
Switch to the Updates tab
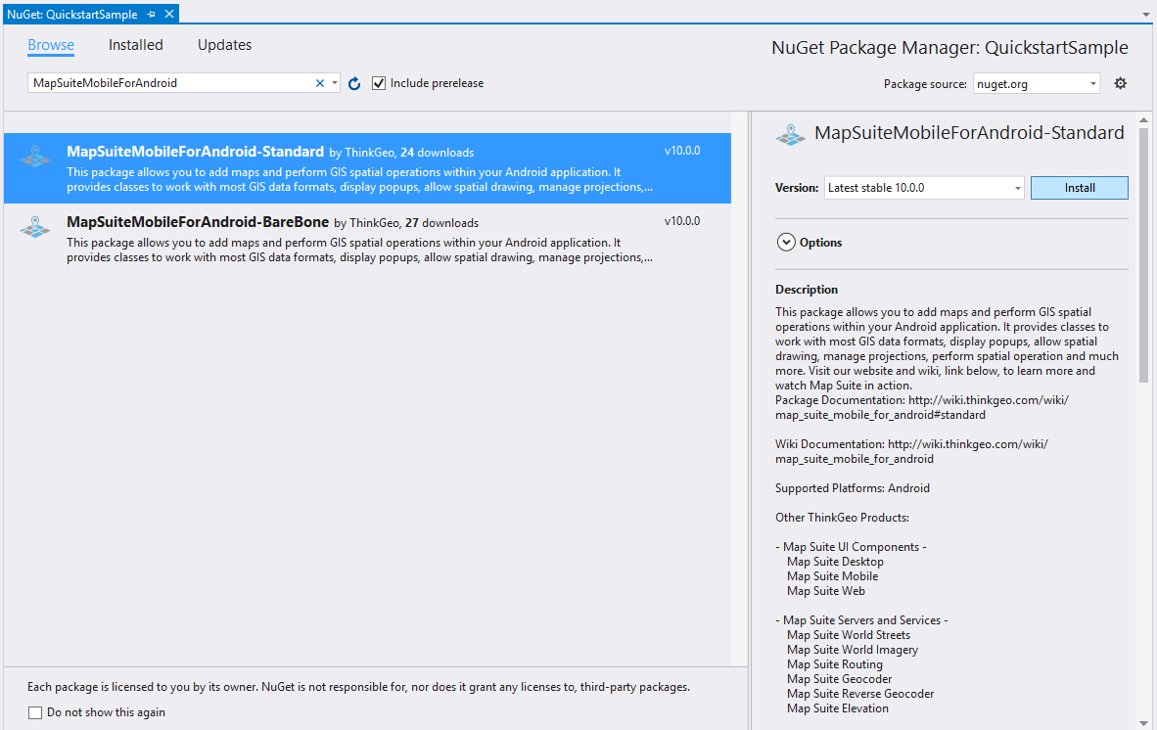[x=224, y=45]
